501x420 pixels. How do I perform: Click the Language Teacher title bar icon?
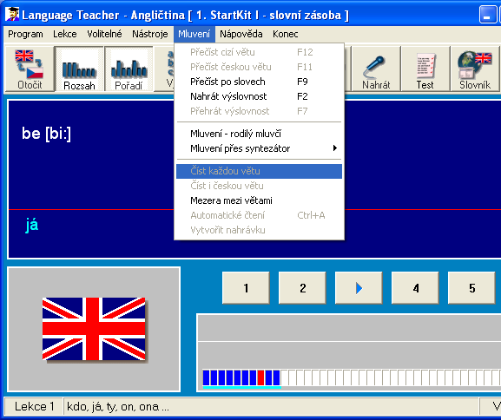(12, 15)
